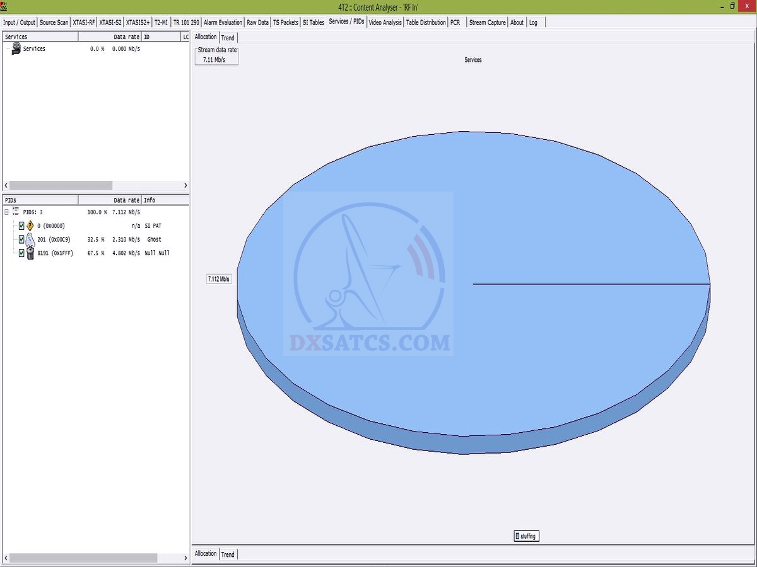The height and width of the screenshot is (567, 757).
Task: Click the PIDs list icon
Action: point(16,212)
